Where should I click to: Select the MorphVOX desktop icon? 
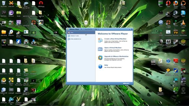(x=168, y=43)
